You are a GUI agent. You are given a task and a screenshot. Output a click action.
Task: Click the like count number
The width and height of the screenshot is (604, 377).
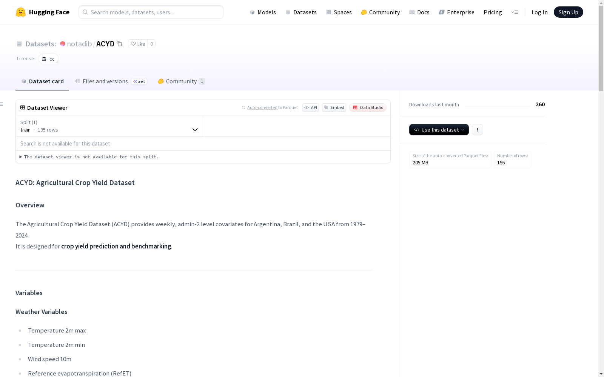pos(152,44)
